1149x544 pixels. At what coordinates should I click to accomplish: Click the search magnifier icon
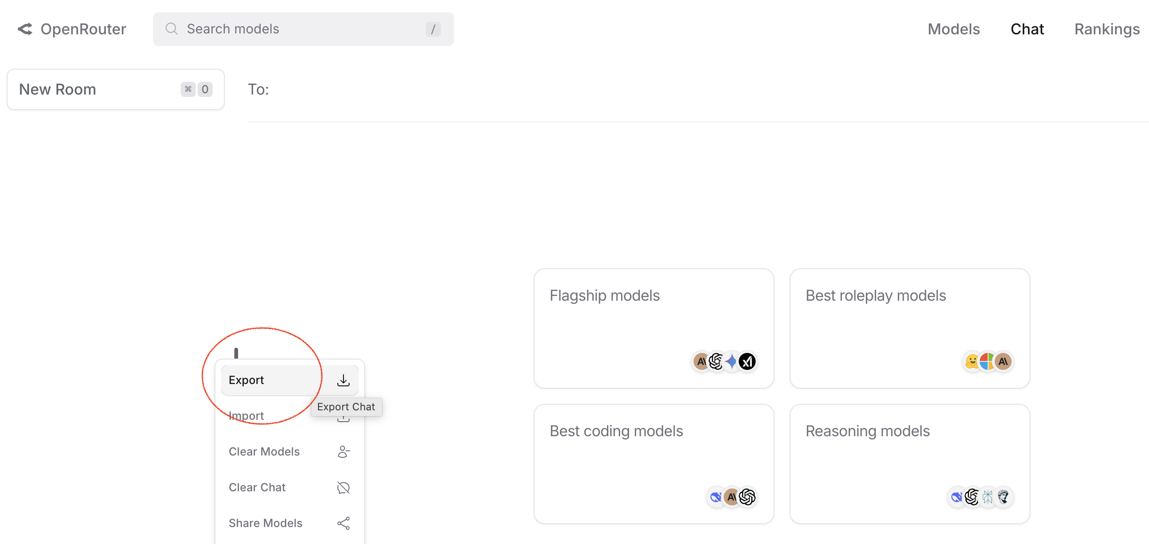[x=172, y=29]
